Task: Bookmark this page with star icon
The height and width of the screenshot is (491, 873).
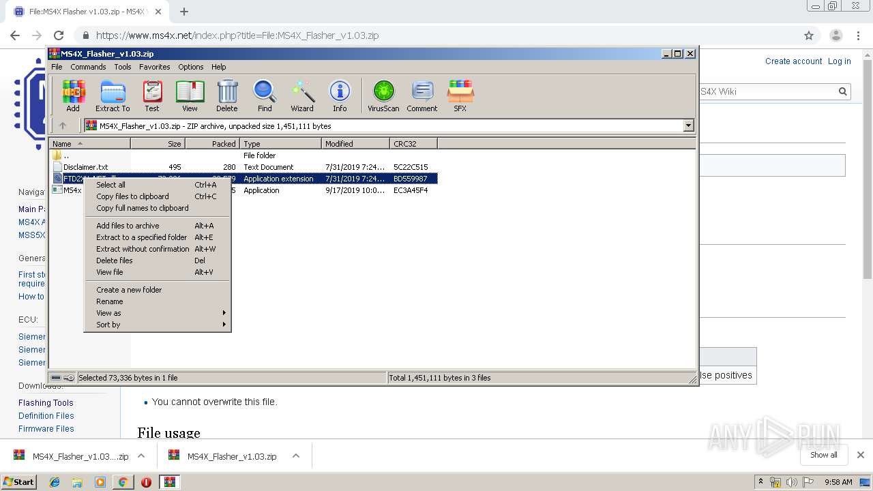Action: click(x=809, y=35)
